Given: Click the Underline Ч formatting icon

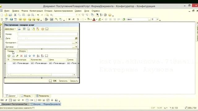Looking at the screenshot, I should pyautogui.click(x=78, y=19).
